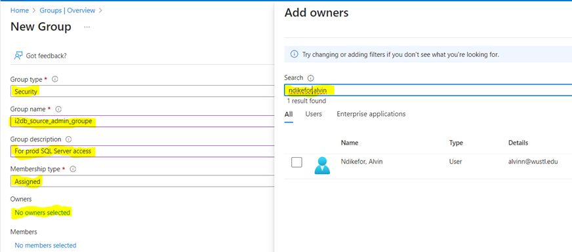Screen dimensions: 572x252
Task: Click the 1 result found text
Action: [x=306, y=101]
